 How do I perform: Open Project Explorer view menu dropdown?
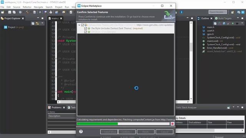tap(42, 23)
